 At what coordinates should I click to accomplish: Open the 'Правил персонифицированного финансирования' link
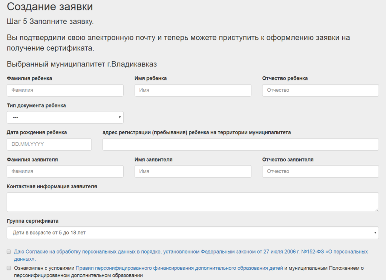[179, 268]
